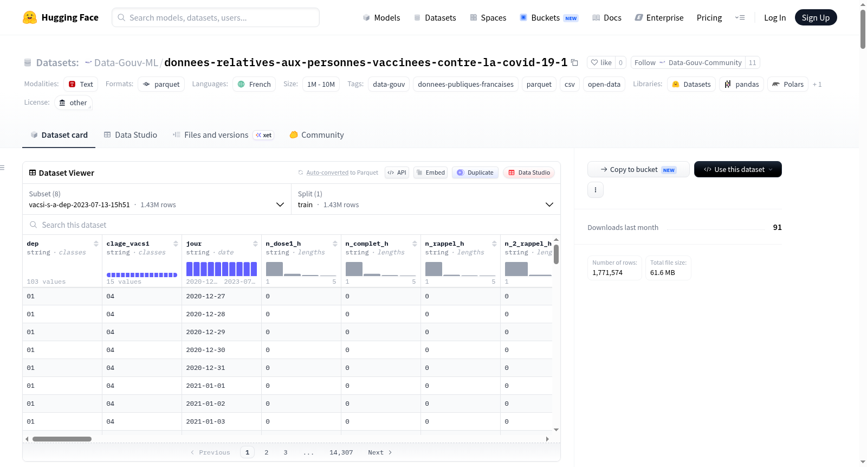
Task: Go to Datasets in the top navigation
Action: click(x=435, y=18)
